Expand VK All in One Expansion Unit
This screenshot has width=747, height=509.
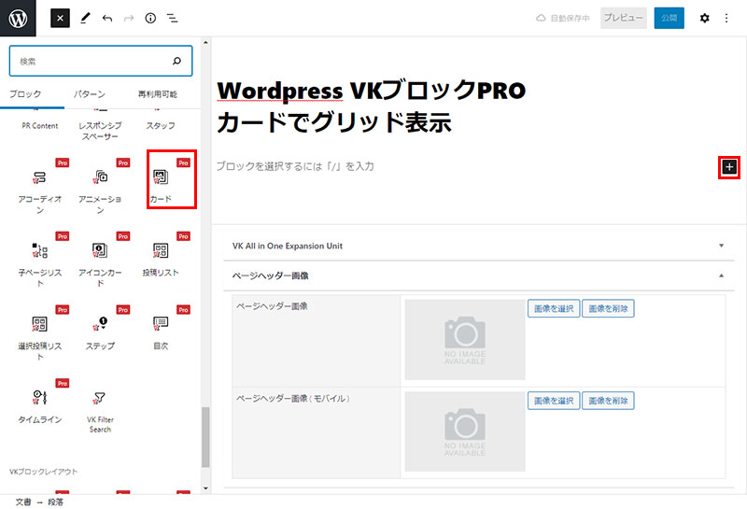click(x=476, y=246)
